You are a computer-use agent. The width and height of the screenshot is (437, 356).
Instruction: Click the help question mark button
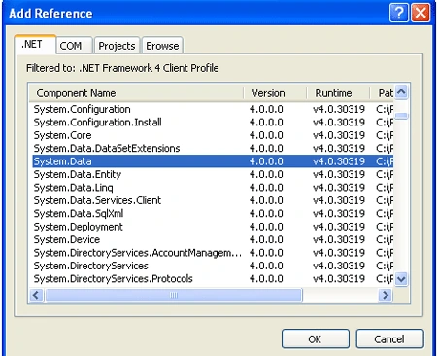(399, 13)
